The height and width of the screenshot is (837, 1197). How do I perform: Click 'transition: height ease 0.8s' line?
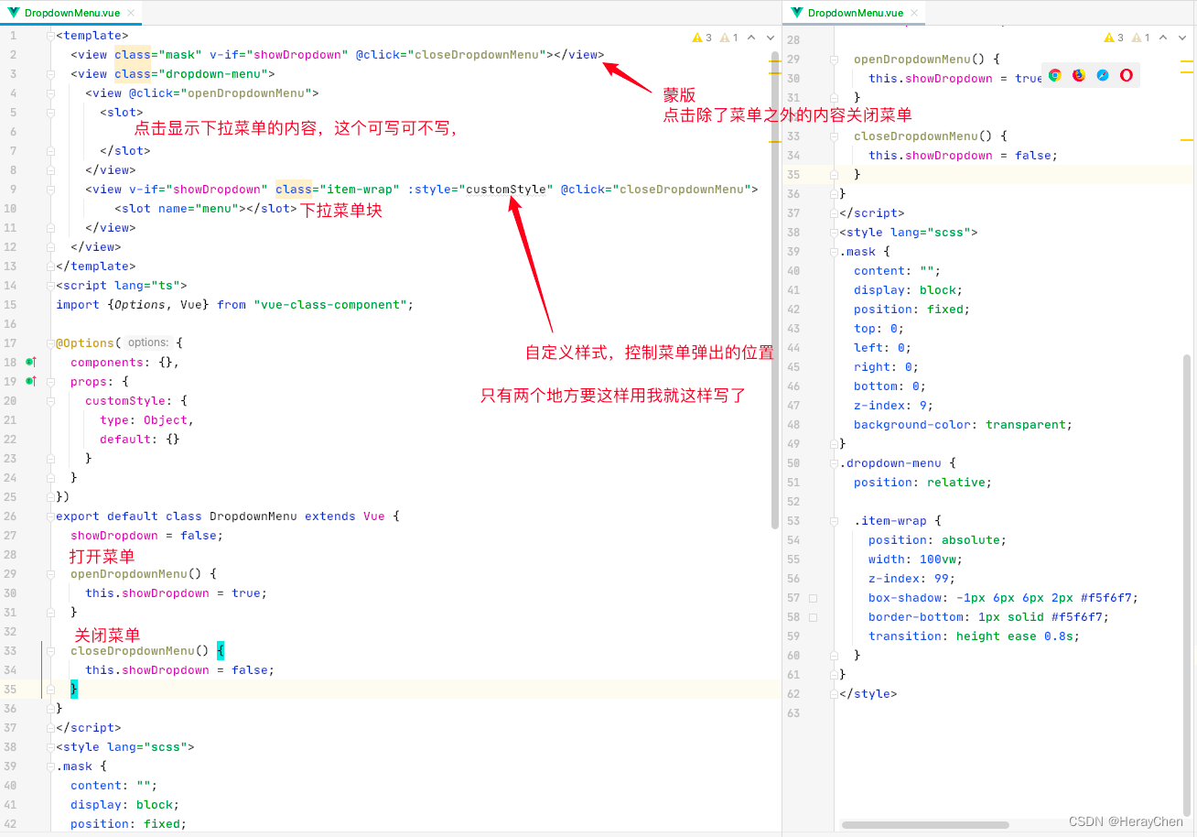click(974, 636)
